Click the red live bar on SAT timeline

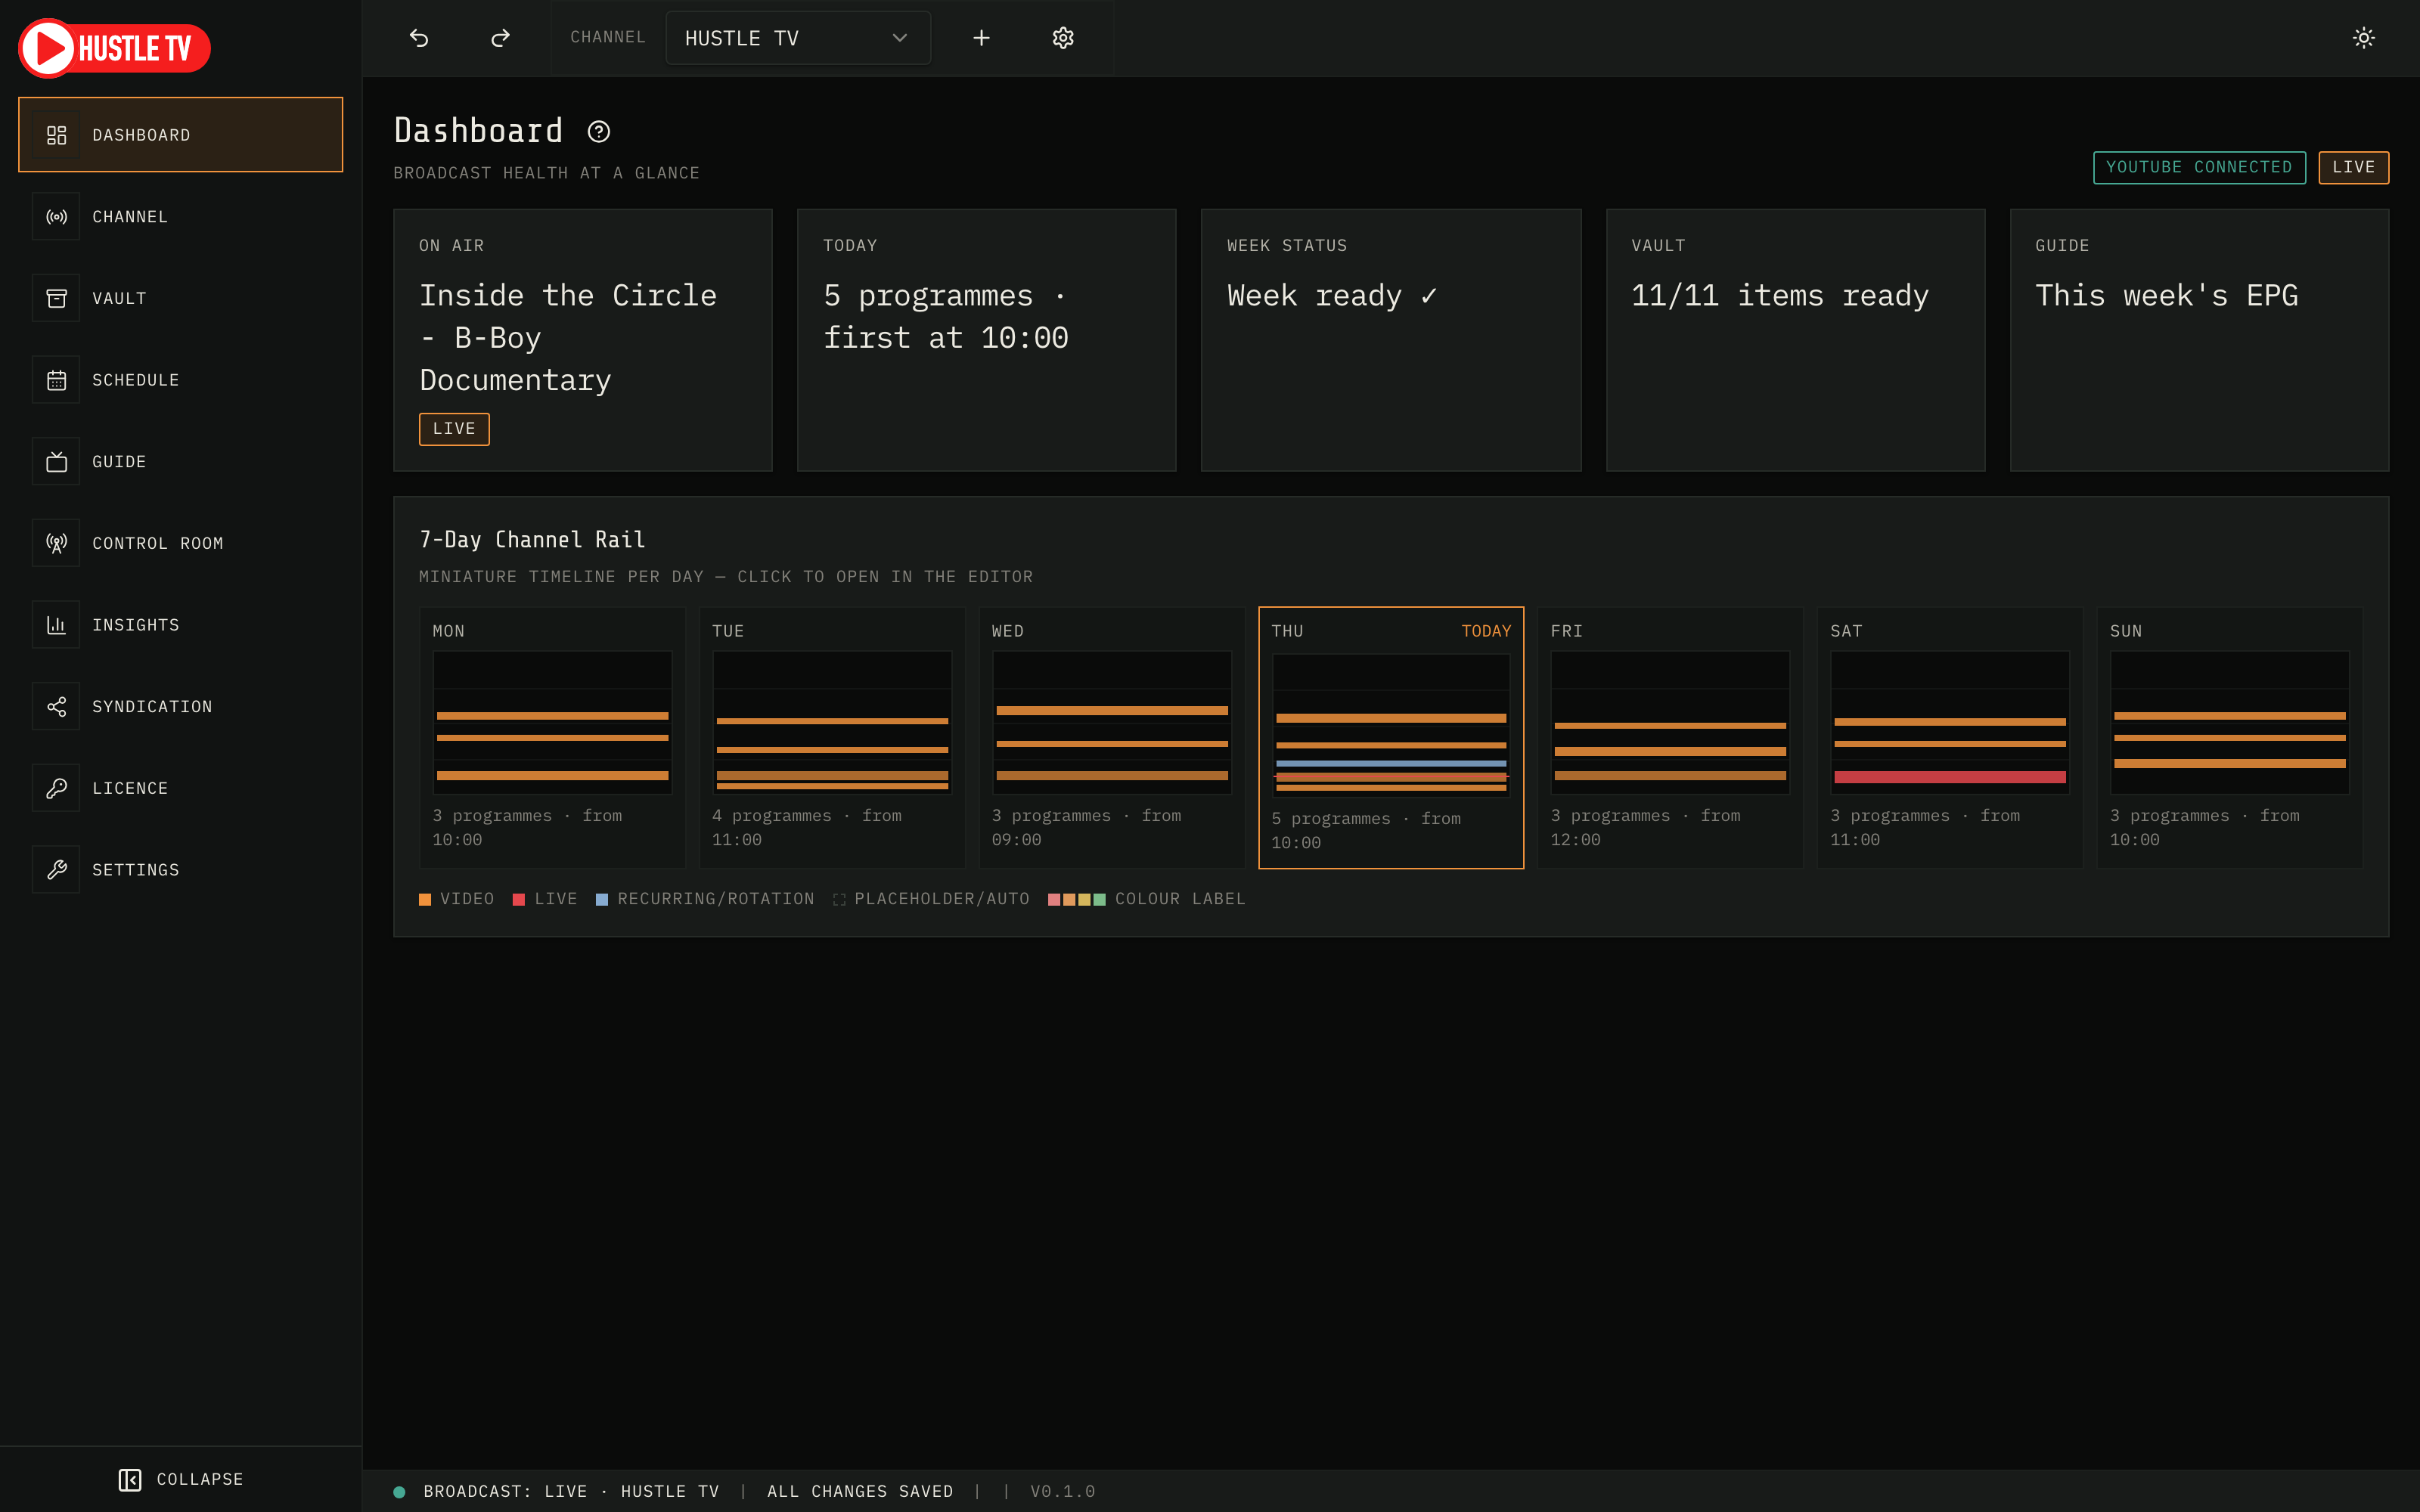pyautogui.click(x=1950, y=777)
